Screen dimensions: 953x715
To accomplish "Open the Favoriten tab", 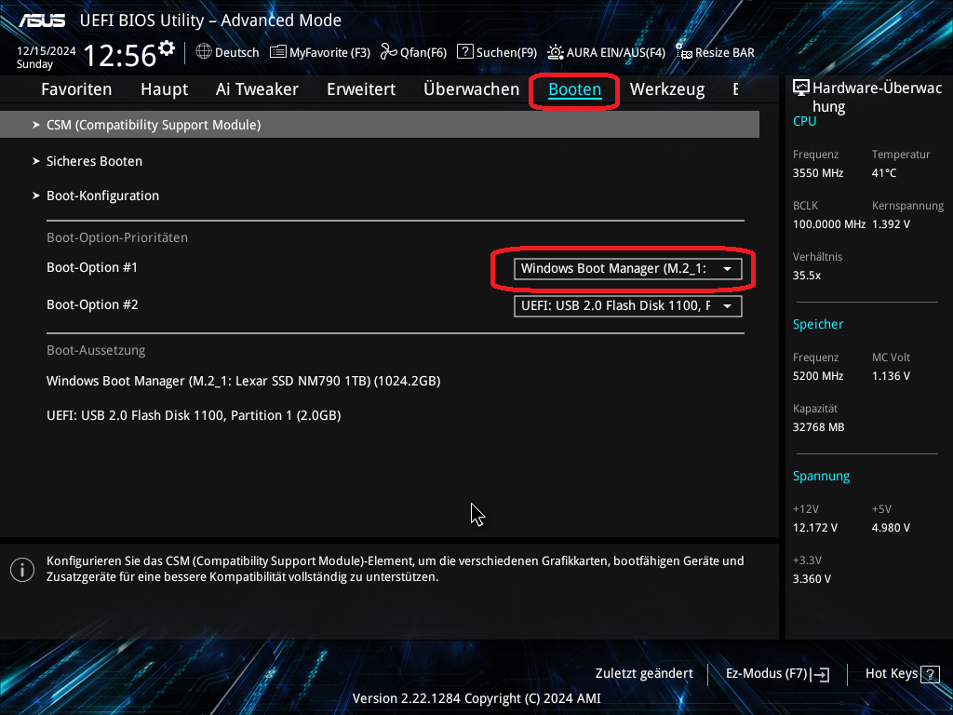I will [x=76, y=89].
